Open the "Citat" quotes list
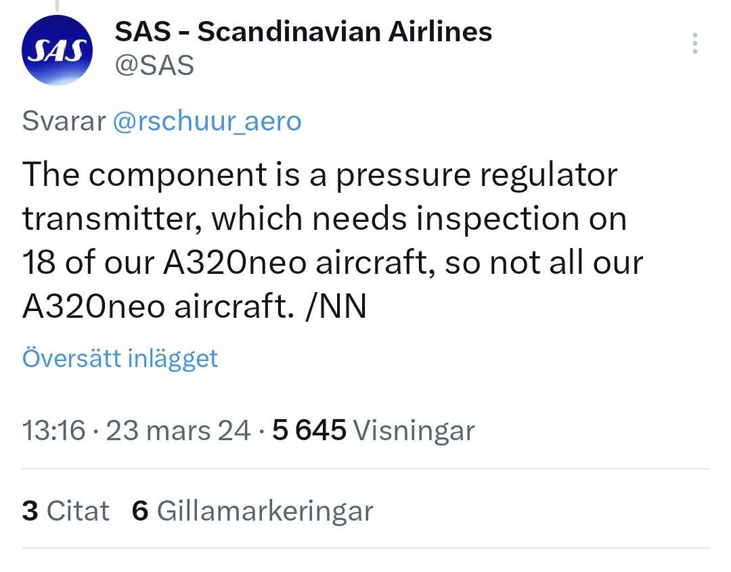The height and width of the screenshot is (572, 731). pyautogui.click(x=78, y=510)
